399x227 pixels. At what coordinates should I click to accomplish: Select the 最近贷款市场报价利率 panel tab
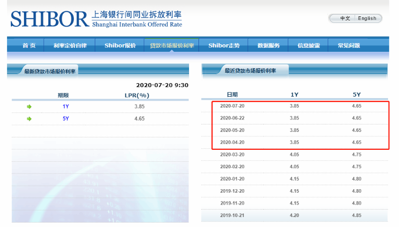click(x=250, y=71)
